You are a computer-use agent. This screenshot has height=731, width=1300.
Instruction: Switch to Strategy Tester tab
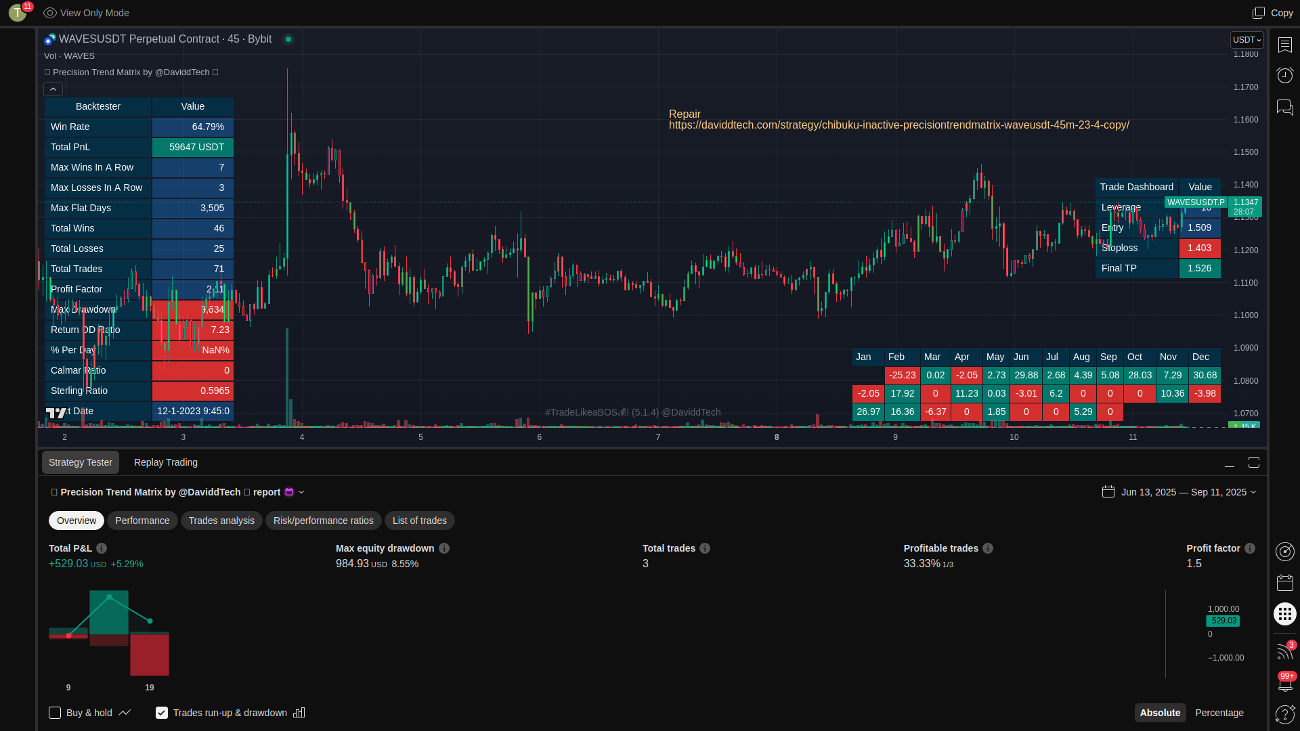(81, 462)
